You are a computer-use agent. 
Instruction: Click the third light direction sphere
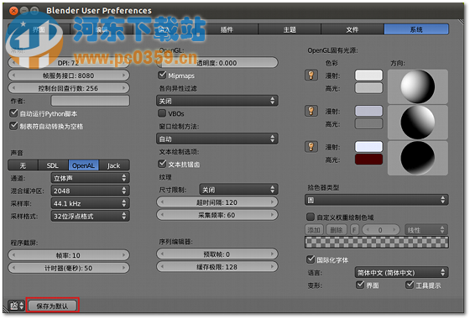point(418,158)
